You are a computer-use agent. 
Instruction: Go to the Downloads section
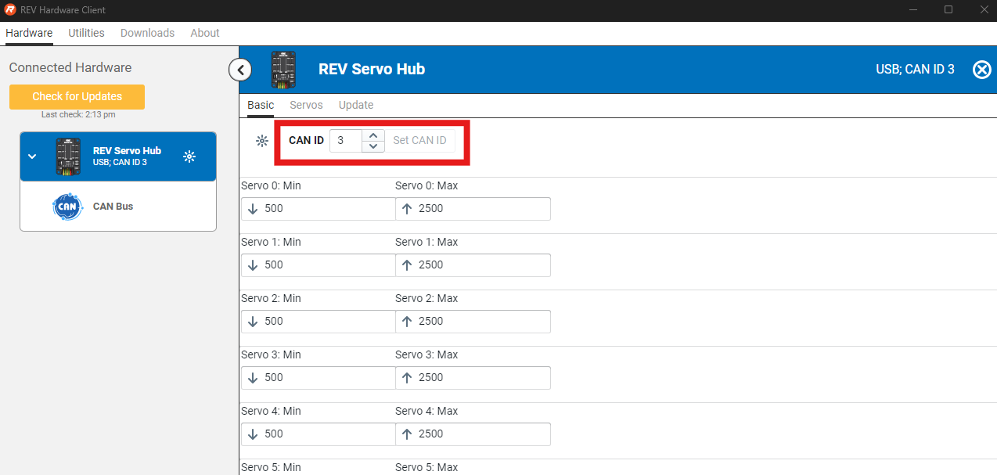(147, 33)
